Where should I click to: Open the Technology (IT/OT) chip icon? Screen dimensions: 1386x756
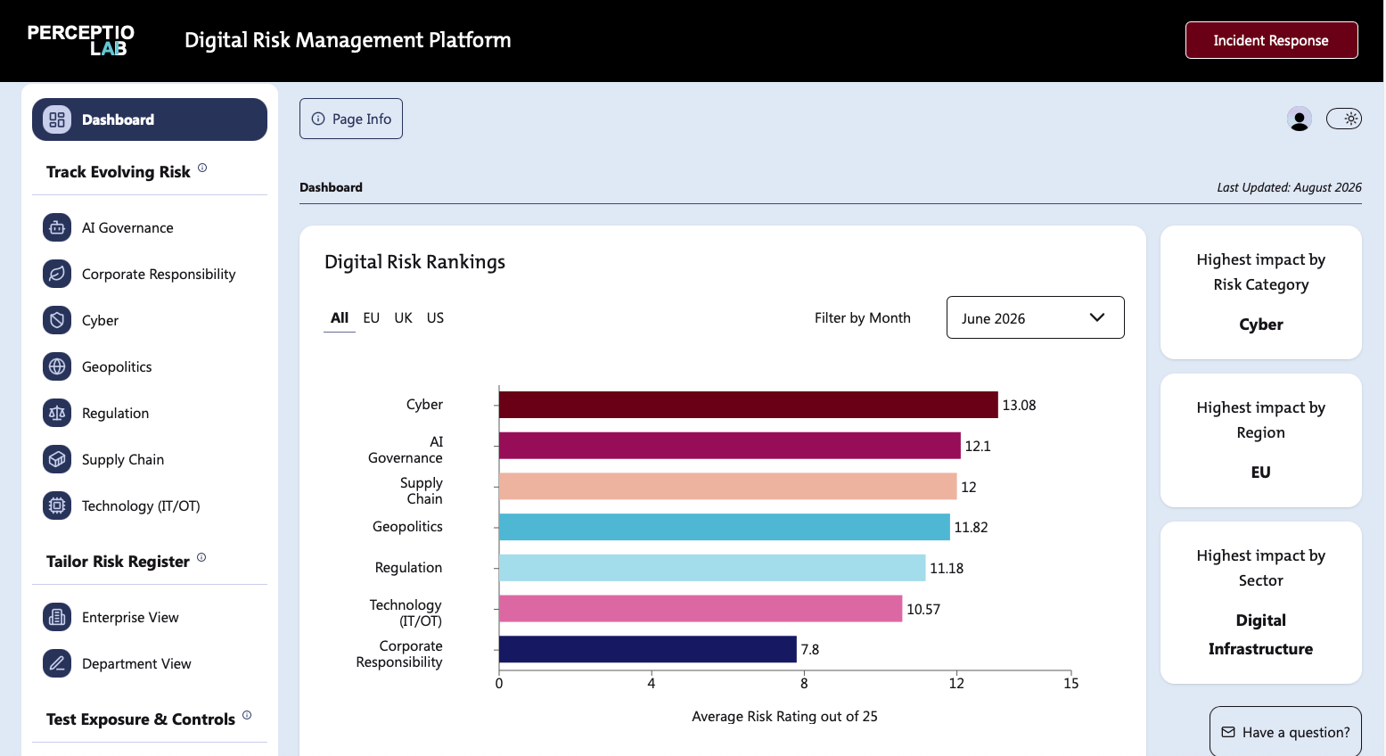tap(57, 505)
